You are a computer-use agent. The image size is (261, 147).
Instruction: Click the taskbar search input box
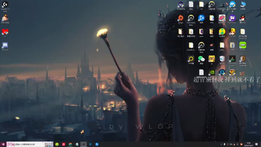pyautogui.click(x=29, y=144)
